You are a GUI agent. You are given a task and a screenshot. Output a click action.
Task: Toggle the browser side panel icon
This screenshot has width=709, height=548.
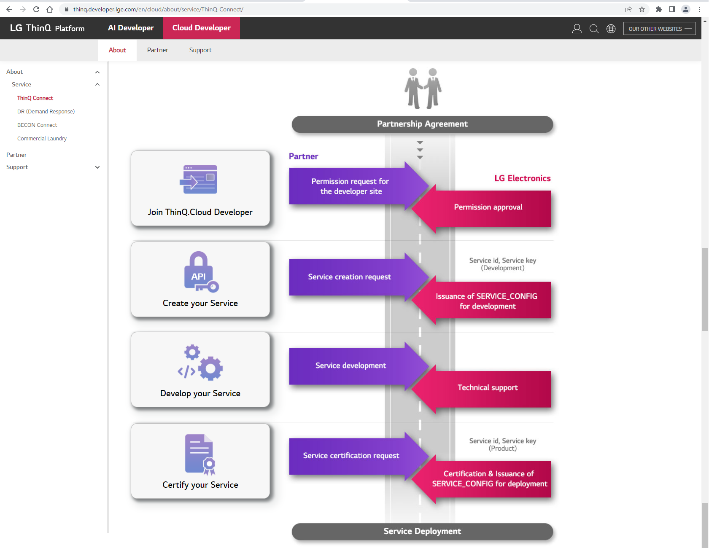point(672,9)
